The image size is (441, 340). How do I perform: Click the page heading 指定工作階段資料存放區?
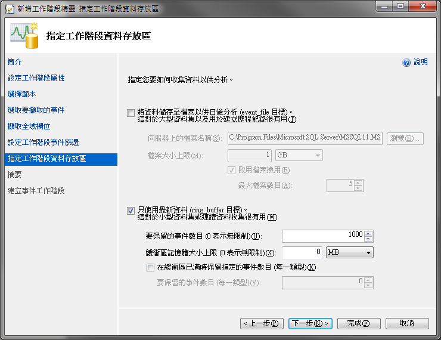point(98,36)
